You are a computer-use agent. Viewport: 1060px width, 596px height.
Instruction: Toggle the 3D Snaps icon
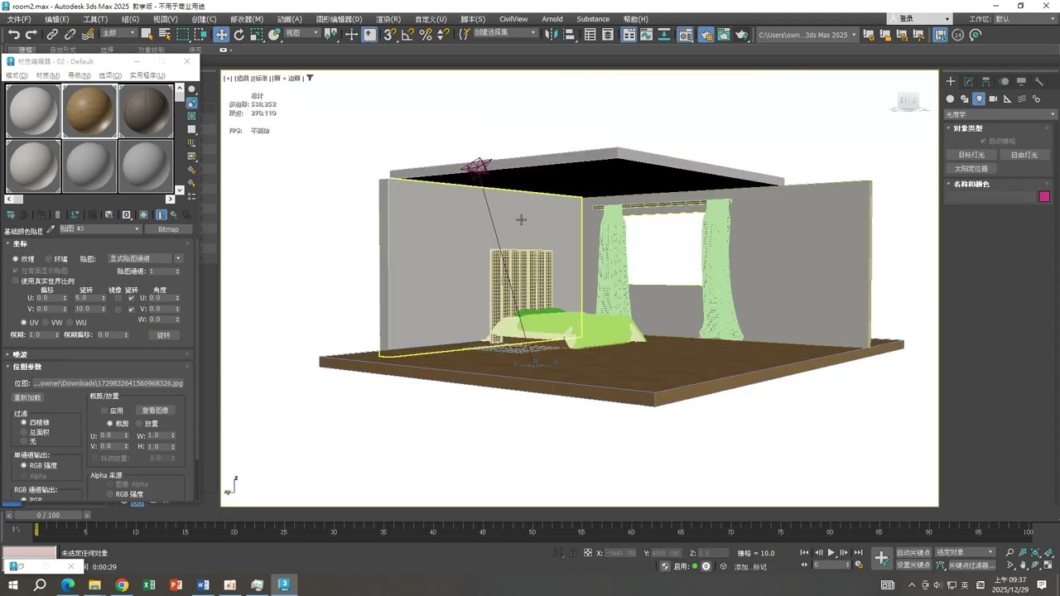pos(389,34)
